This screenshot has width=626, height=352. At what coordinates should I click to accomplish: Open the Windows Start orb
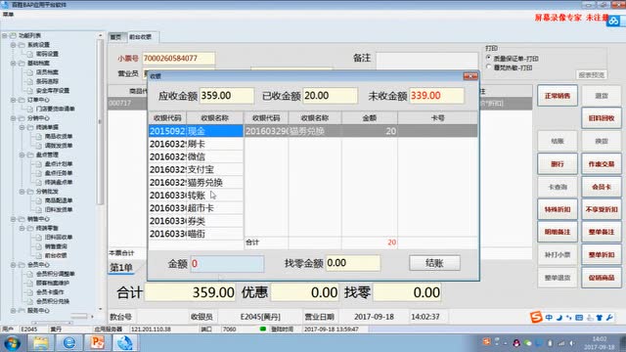[12, 343]
